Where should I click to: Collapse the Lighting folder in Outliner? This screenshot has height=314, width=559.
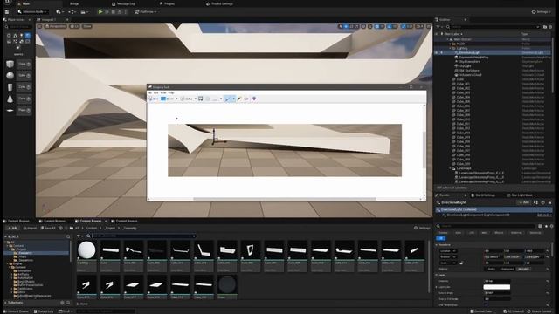[x=451, y=48]
